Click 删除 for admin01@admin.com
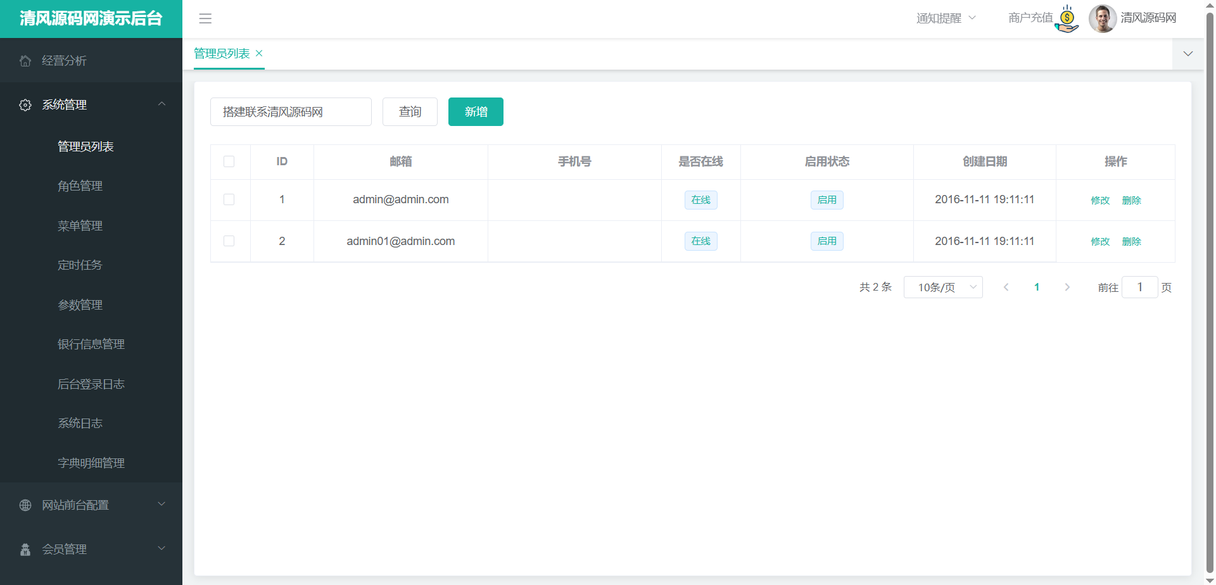1216x585 pixels. [1131, 242]
